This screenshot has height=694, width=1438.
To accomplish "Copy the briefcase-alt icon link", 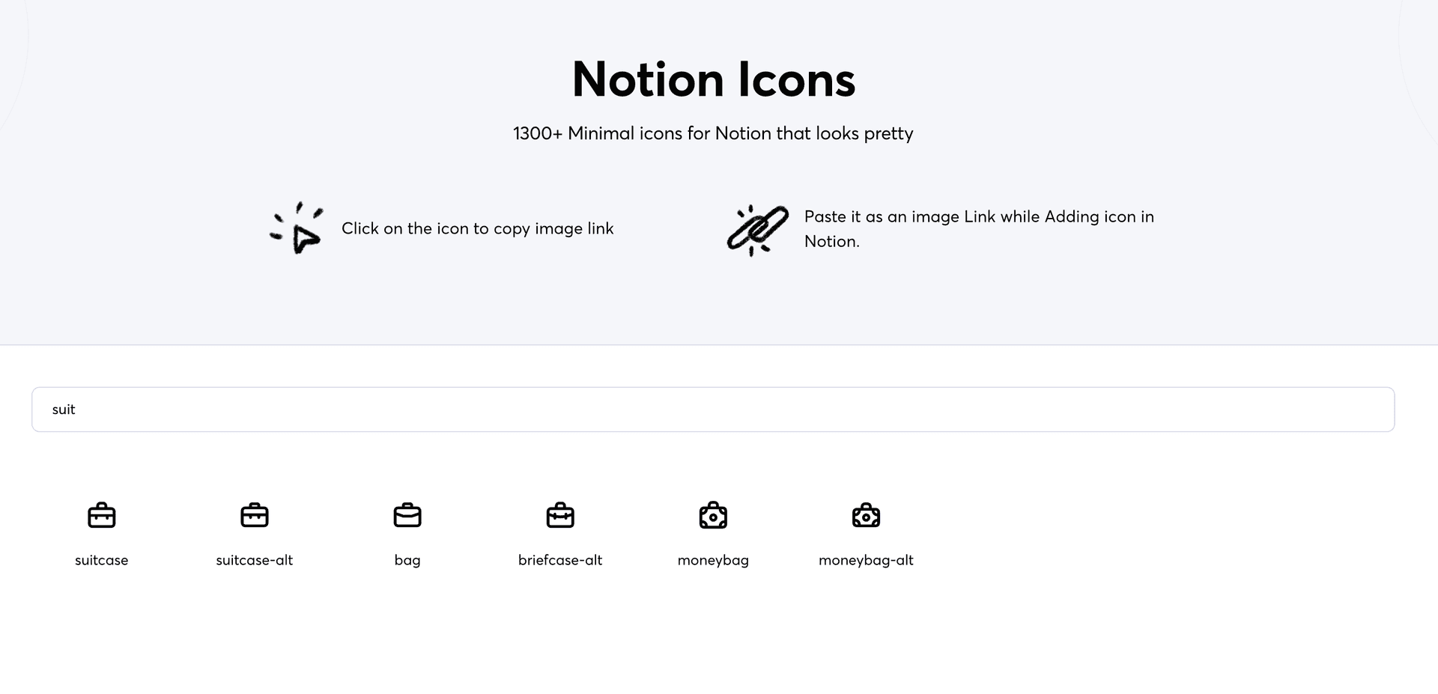I will point(560,516).
